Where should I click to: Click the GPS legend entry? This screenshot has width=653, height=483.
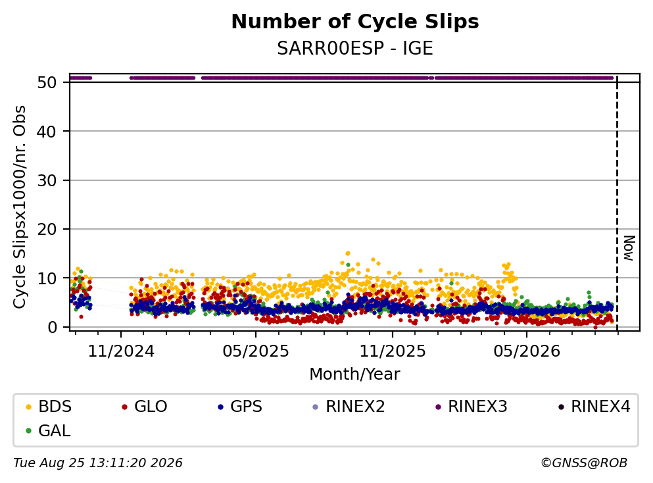(x=240, y=406)
